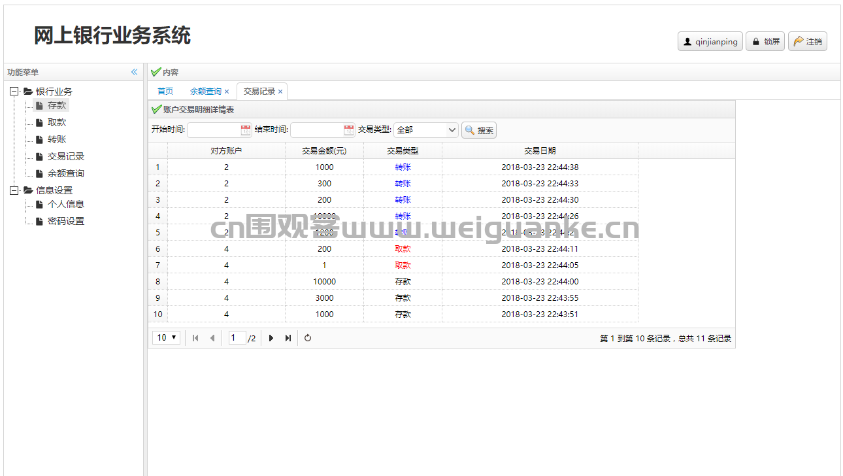This screenshot has height=476, width=843.
Task: Click the 锁屏 lock screen button
Action: [765, 41]
